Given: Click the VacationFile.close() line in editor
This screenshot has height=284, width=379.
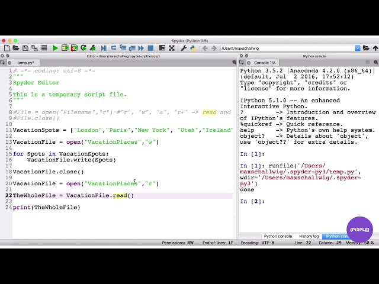Looking at the screenshot, I should (x=48, y=172).
